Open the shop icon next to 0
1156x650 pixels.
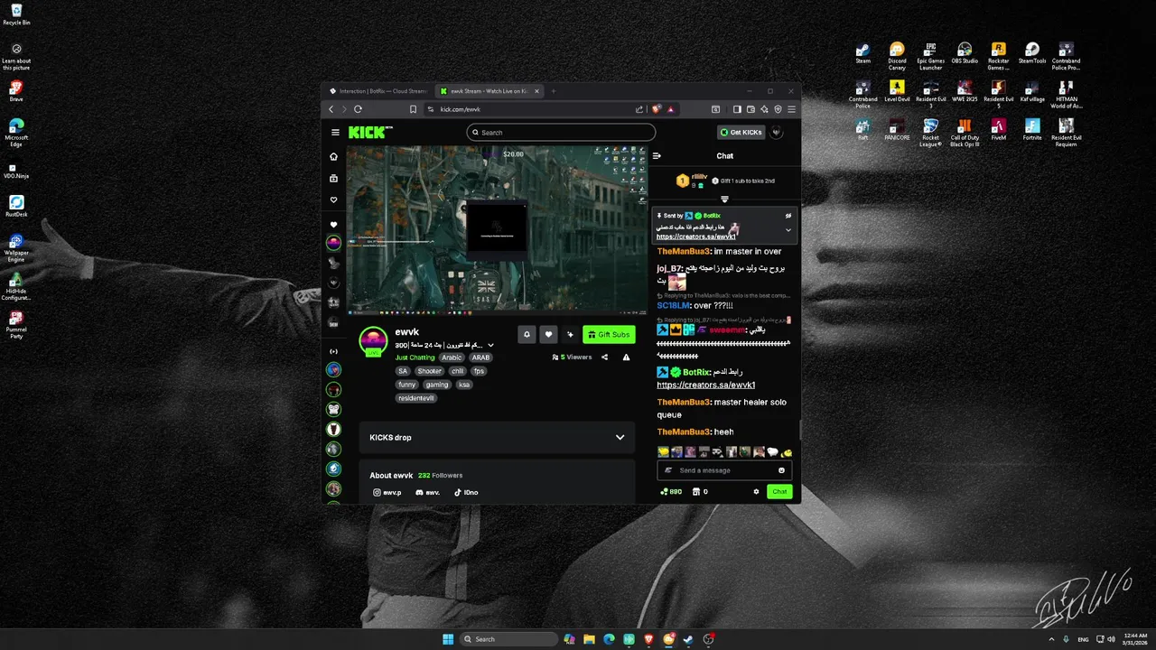696,492
